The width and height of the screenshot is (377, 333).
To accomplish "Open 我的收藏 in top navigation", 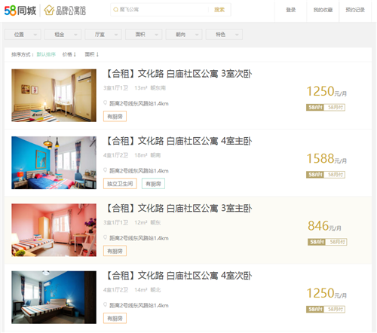I will point(323,10).
